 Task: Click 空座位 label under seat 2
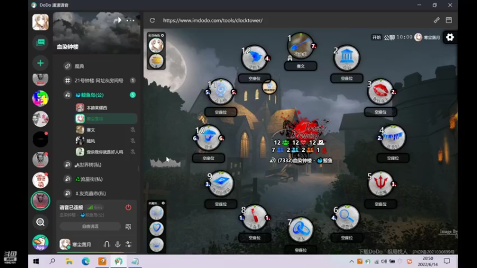pos(346,79)
